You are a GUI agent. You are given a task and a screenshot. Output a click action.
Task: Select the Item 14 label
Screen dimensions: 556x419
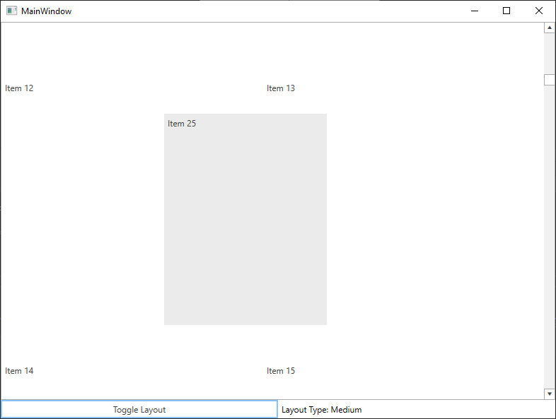tap(19, 371)
